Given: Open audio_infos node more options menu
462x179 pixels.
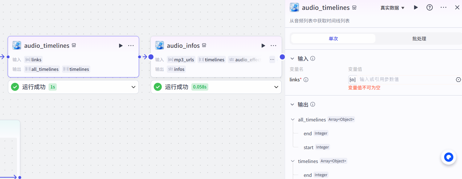Looking at the screenshot, I should [x=273, y=46].
